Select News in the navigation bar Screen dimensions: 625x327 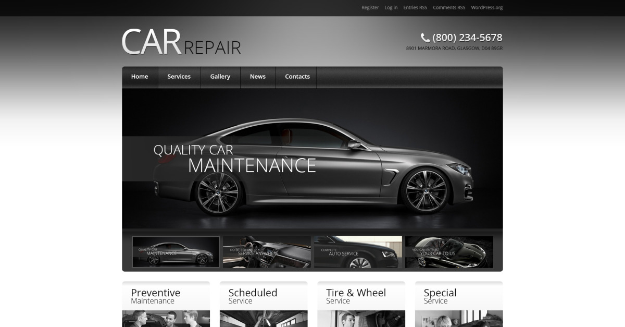pos(257,77)
